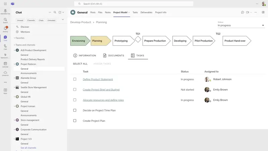Viewport: 268px width, 151px height.
Task: Open the Teamwork app in left rail
Action: coord(5,56)
